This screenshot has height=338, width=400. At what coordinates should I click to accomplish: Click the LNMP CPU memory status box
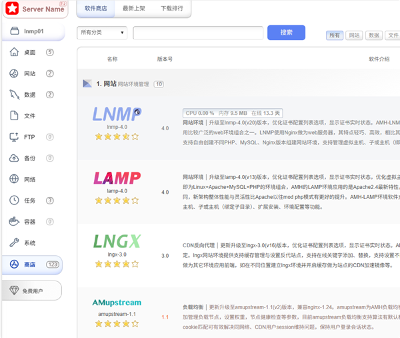pyautogui.click(x=233, y=113)
